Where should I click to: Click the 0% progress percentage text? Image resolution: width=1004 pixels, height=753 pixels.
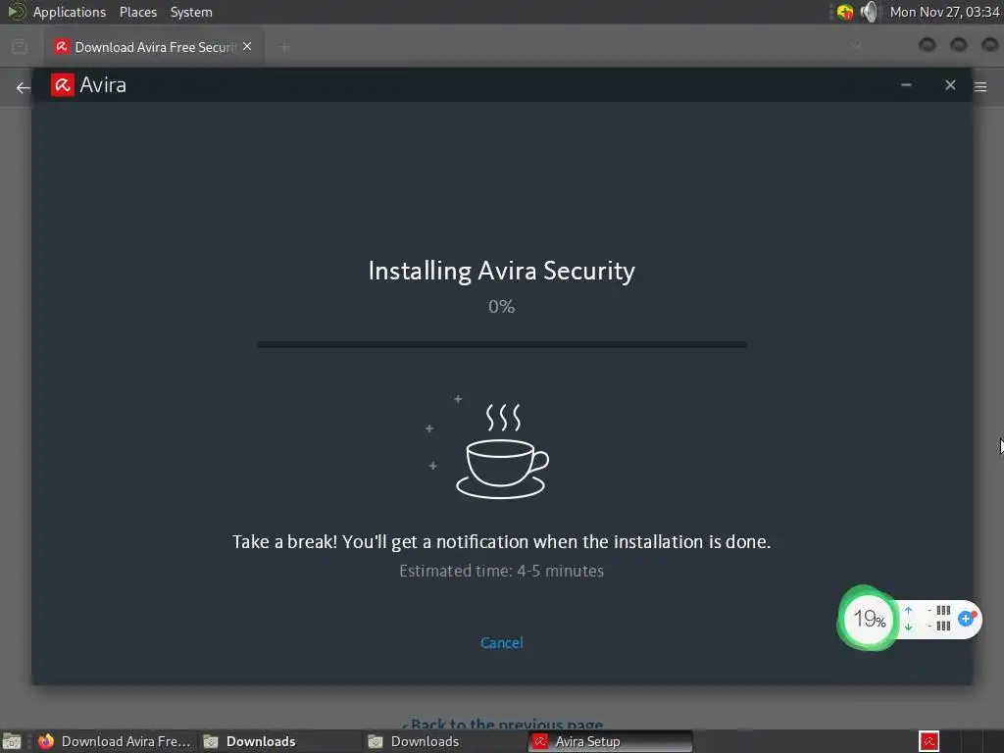pyautogui.click(x=501, y=307)
